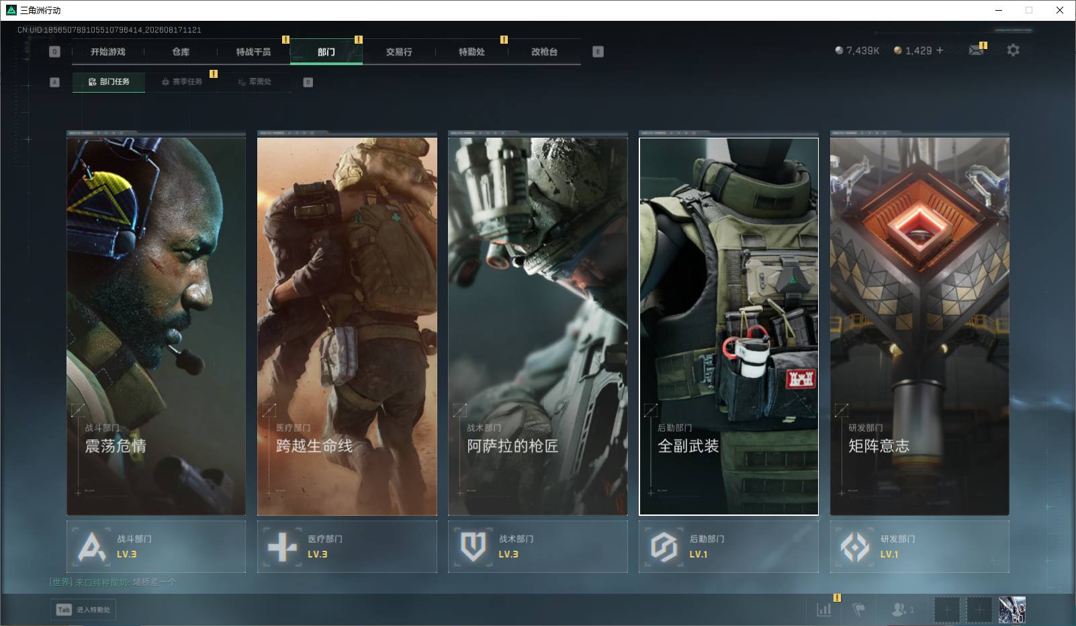This screenshot has width=1076, height=626.
Task: Open the 跨越生命线 mission card
Action: point(347,326)
